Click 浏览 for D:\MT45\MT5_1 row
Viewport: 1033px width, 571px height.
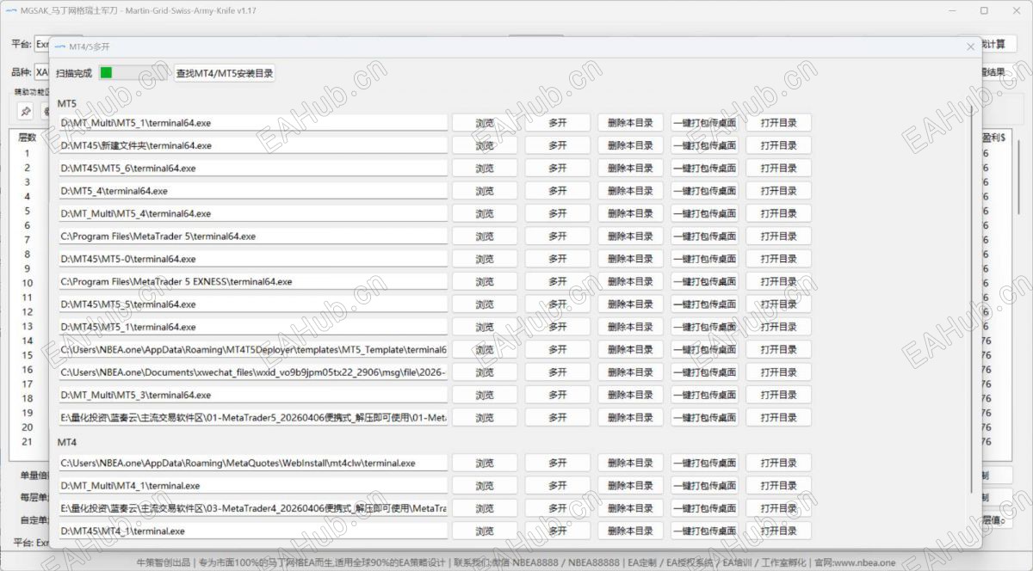tap(485, 327)
